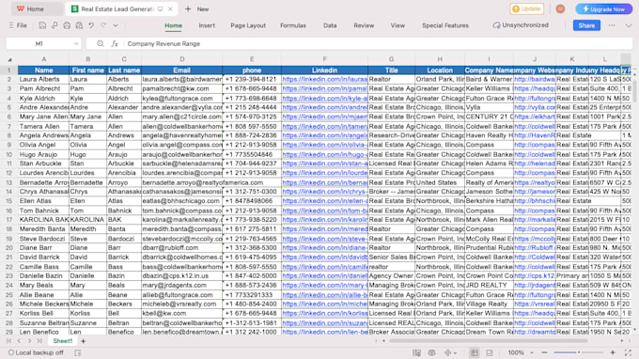
Task: Click the Redo arrow
Action: tap(103, 25)
